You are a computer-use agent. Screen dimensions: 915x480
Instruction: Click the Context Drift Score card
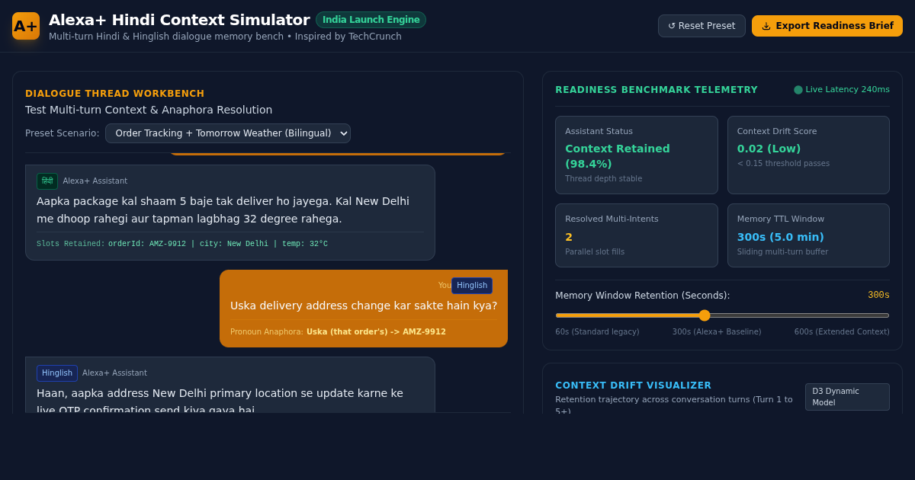(808, 155)
